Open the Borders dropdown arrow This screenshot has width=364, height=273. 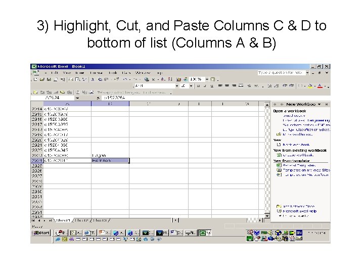pos(304,86)
